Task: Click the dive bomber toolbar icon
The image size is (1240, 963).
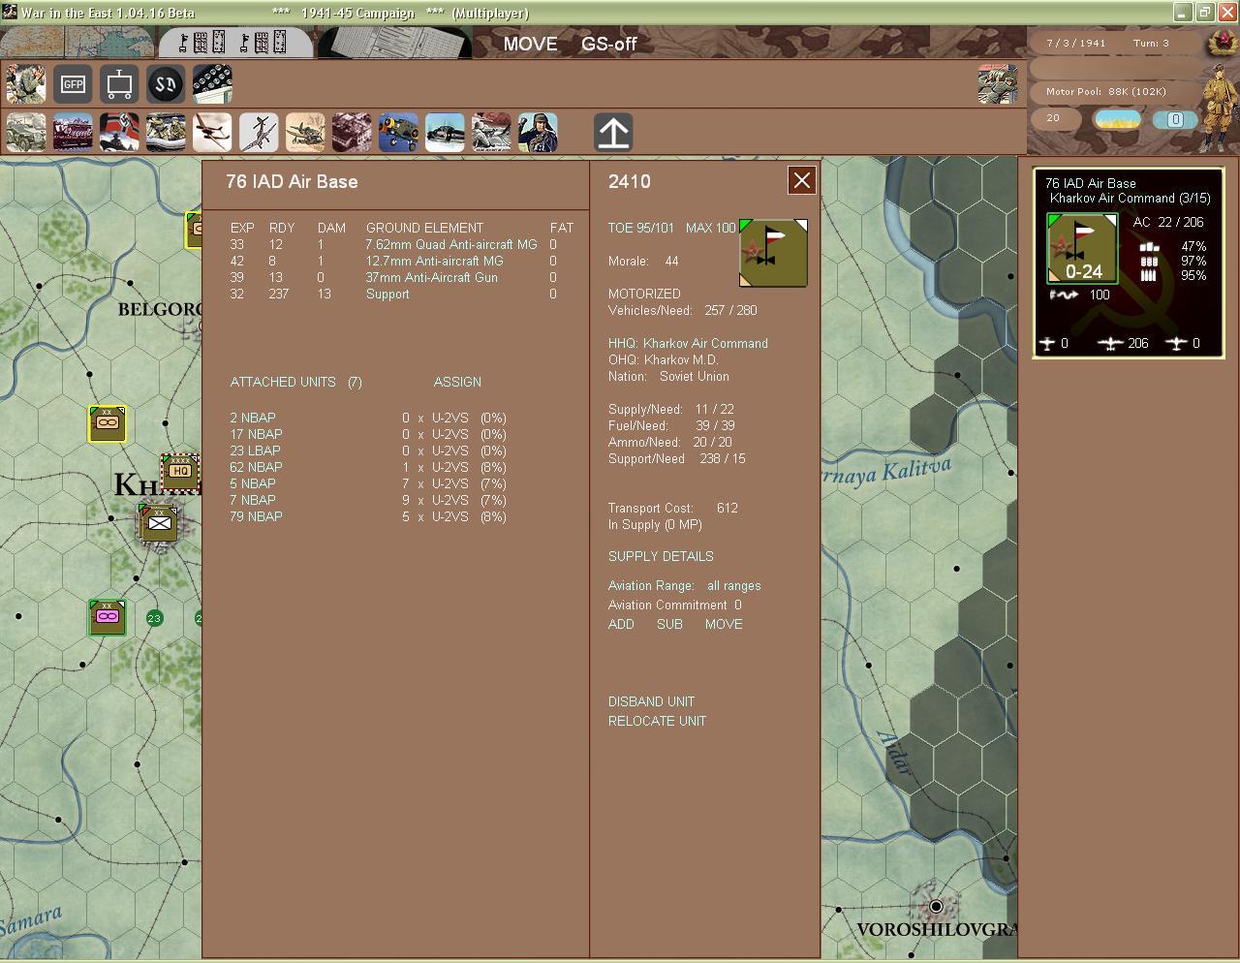Action: (259, 133)
